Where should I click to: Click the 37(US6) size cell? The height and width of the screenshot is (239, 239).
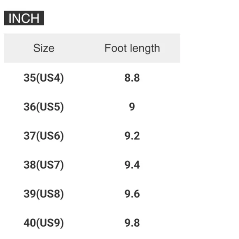click(x=44, y=136)
